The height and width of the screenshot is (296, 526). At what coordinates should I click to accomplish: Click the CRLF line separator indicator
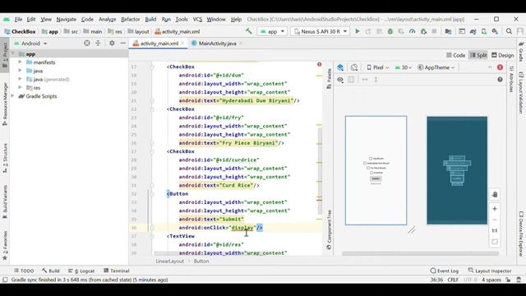453,280
